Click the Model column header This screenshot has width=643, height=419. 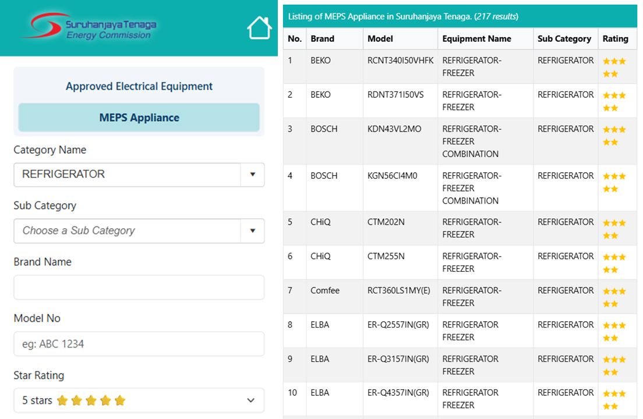380,39
